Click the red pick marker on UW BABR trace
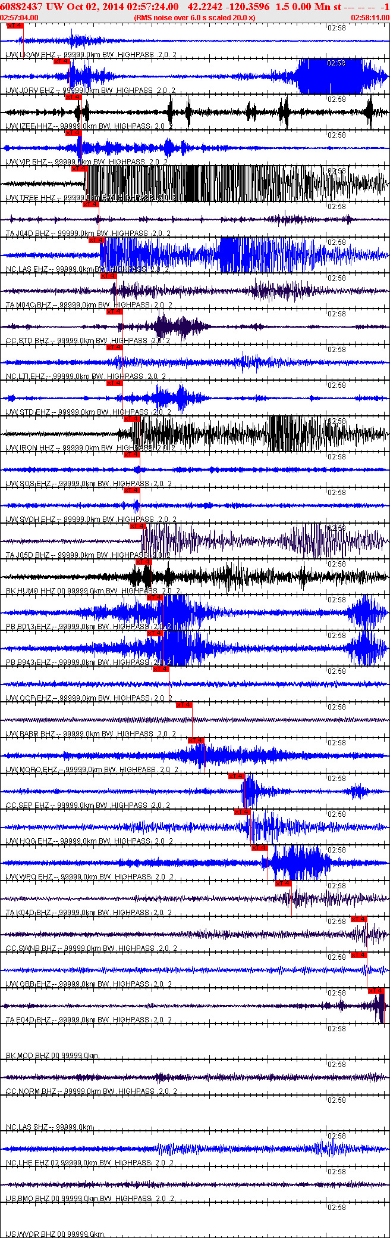This screenshot has height=1238, width=390. tap(184, 705)
